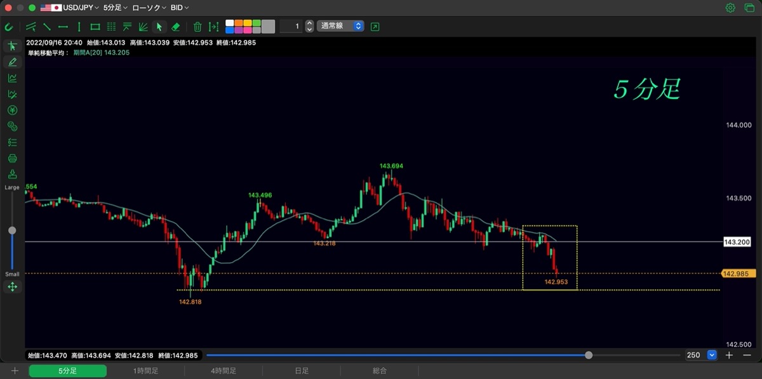Select the horizontal line drawing tool
The height and width of the screenshot is (379, 762).
pos(63,27)
